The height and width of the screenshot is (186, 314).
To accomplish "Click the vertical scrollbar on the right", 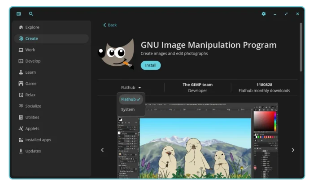I will [301, 45].
